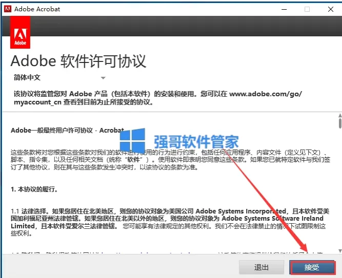Click the license text scrollbar thumb
The height and width of the screenshot is (278, 342).
click(x=340, y=123)
